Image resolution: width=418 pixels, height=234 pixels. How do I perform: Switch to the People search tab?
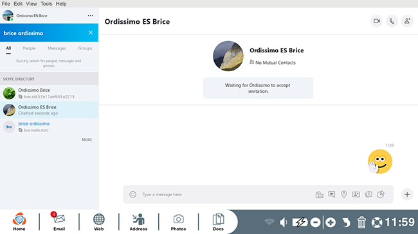pos(29,48)
